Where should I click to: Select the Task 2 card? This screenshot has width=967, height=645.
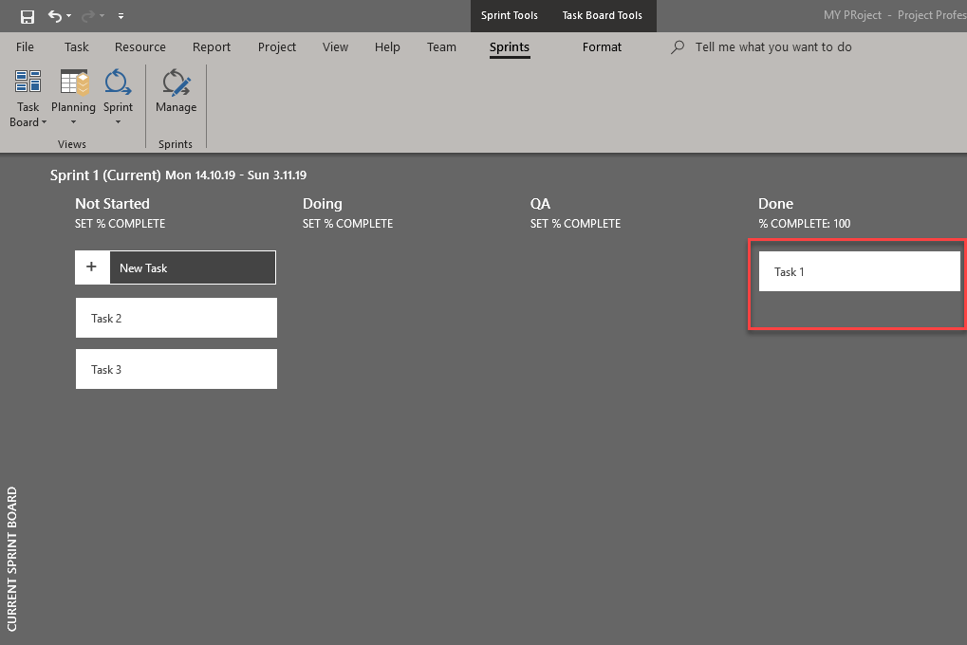click(x=176, y=318)
